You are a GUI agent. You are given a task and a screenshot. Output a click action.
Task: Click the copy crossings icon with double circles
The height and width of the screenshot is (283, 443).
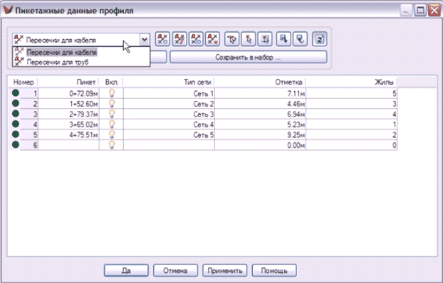click(x=196, y=39)
